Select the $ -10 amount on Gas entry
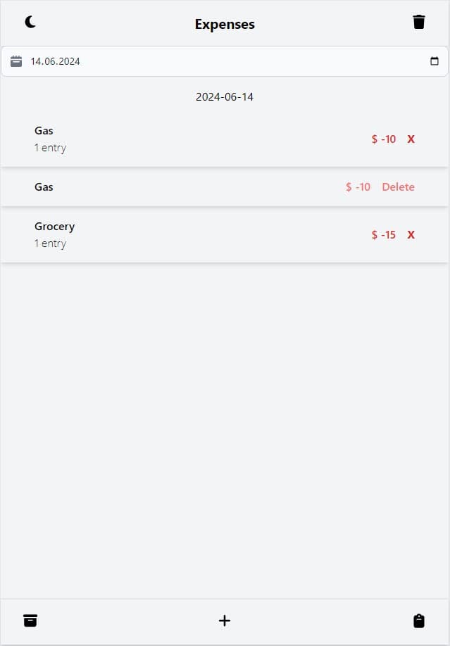The image size is (450, 646). click(x=358, y=186)
